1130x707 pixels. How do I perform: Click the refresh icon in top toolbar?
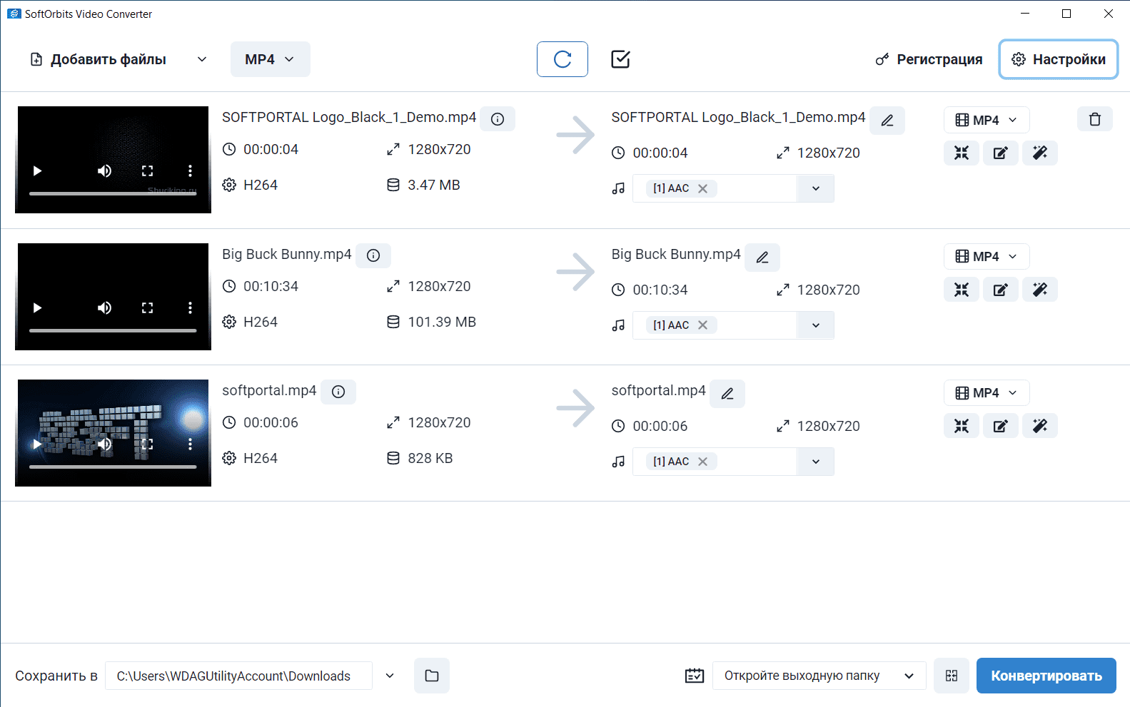pyautogui.click(x=563, y=59)
